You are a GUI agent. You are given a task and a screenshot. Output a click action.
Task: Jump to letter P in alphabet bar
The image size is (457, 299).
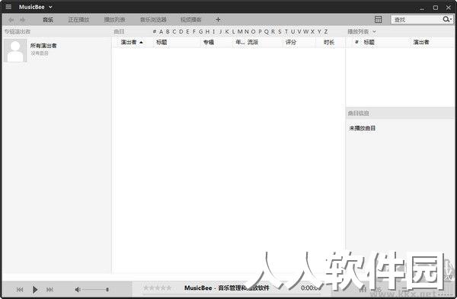(x=260, y=31)
